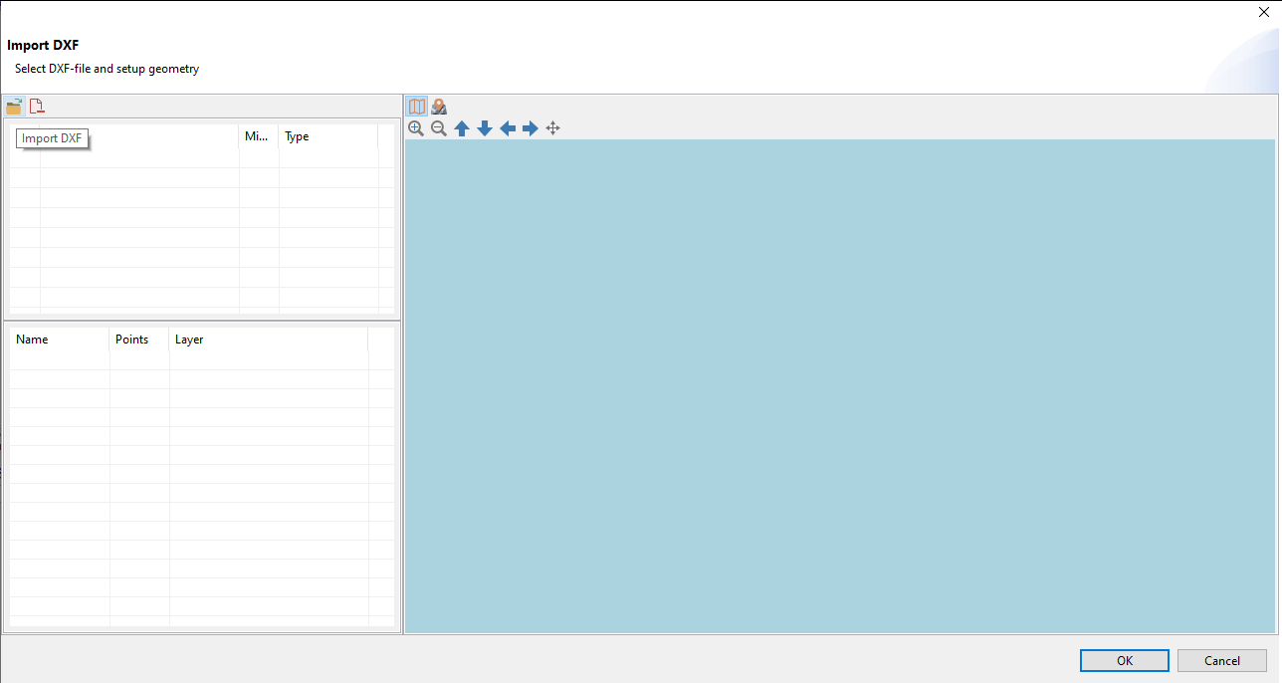Select the four-way move pan tool
Viewport: 1282px width, 683px height.
click(553, 128)
